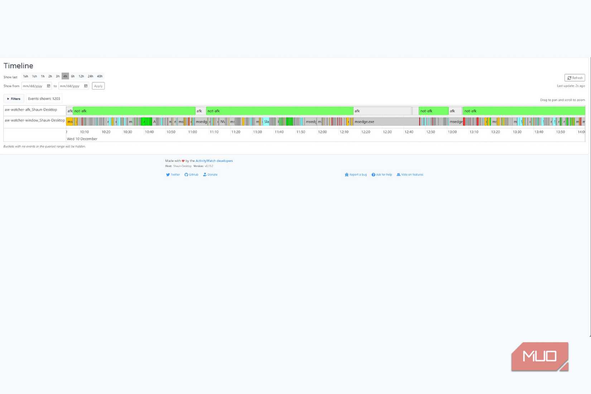This screenshot has height=394, width=591.
Task: Expand the Filters panel
Action: (x=14, y=98)
